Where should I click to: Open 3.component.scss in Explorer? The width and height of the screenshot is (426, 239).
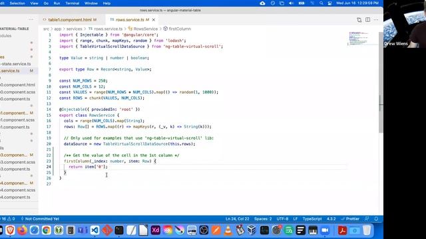[18, 162]
